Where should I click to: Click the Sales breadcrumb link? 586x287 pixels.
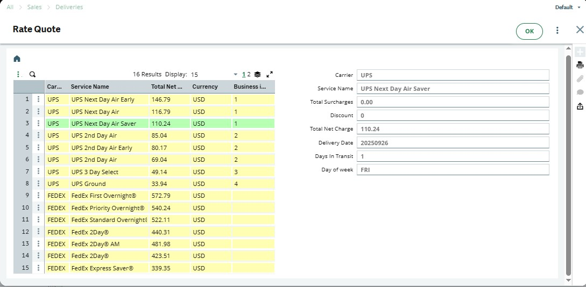click(x=34, y=8)
